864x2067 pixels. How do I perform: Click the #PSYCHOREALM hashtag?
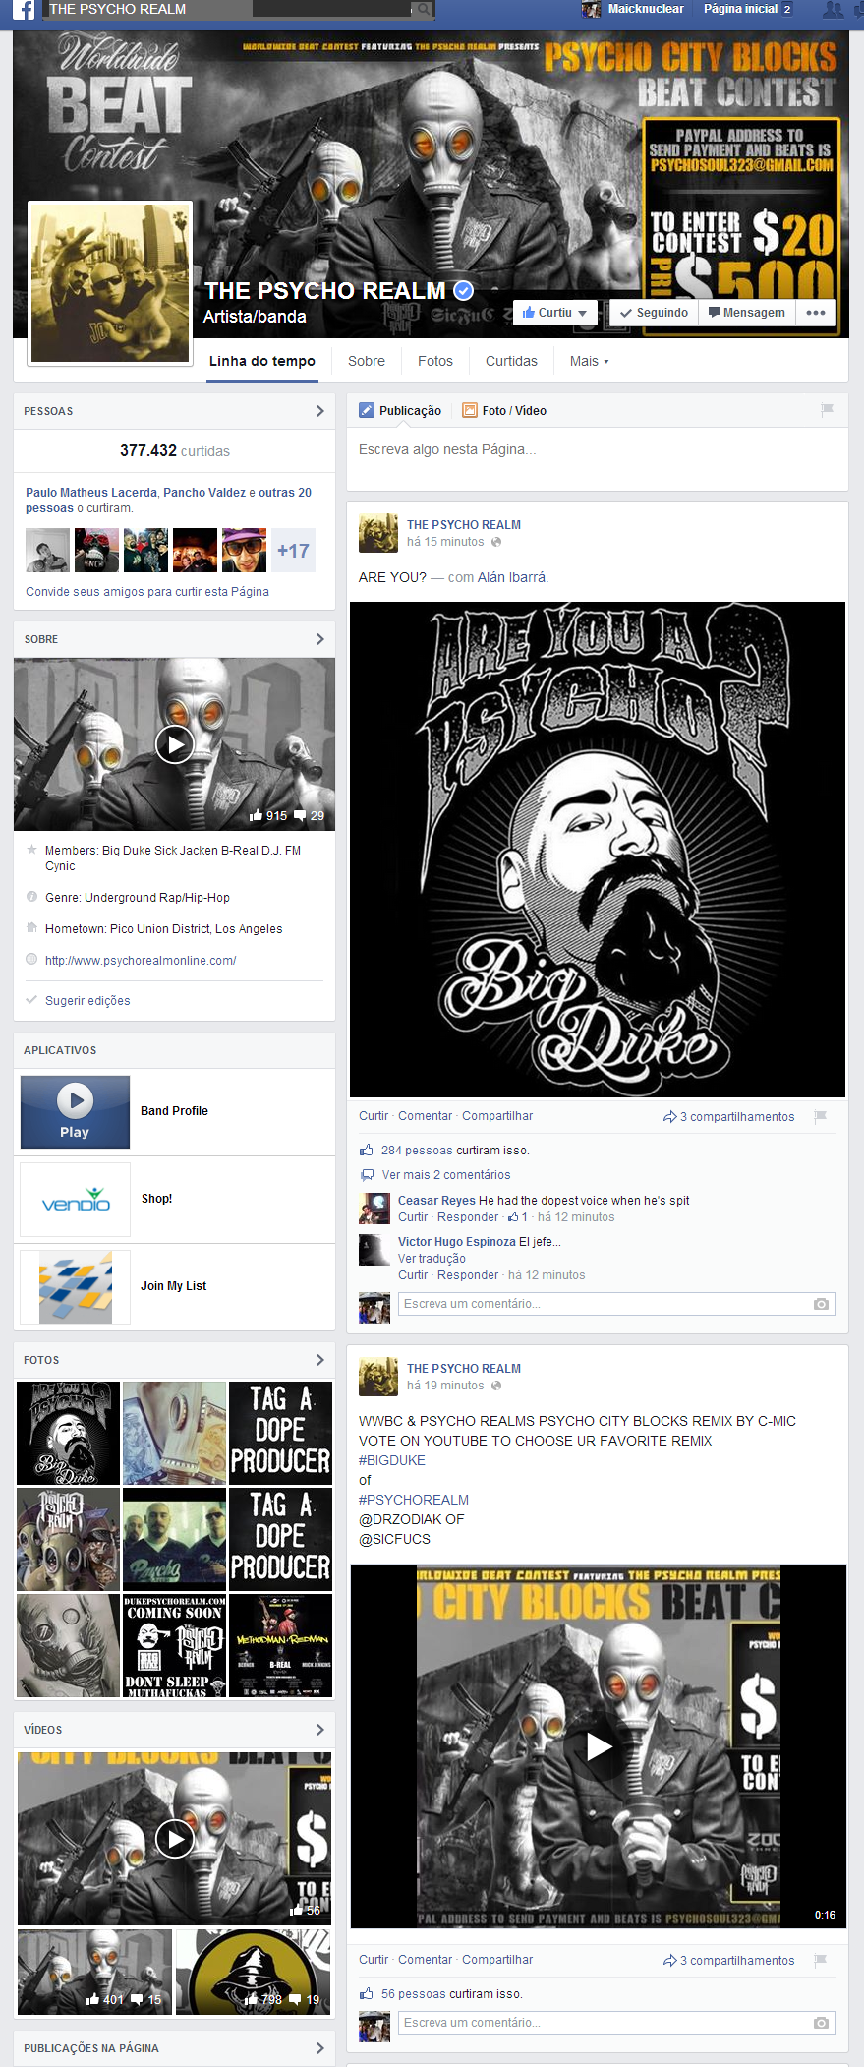coord(414,1500)
